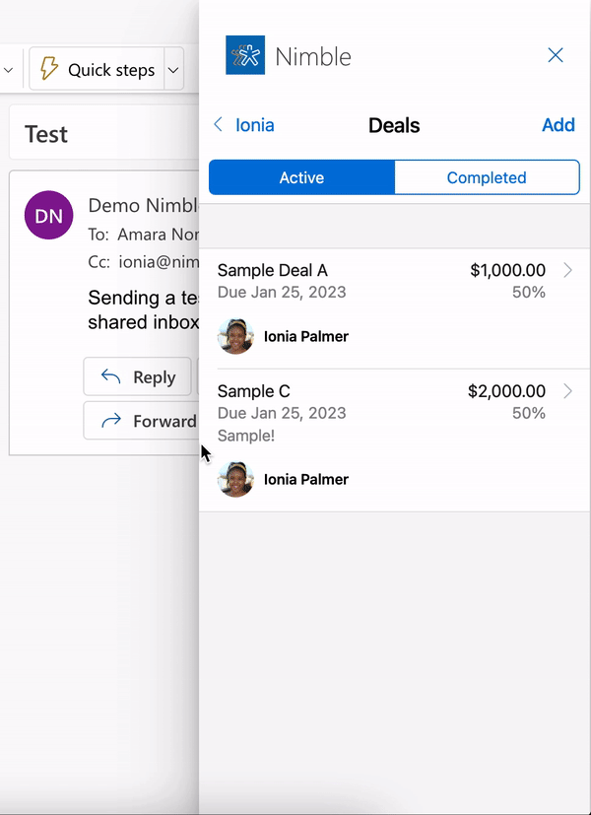
Task: Open the Sample Deal A title
Action: click(273, 270)
